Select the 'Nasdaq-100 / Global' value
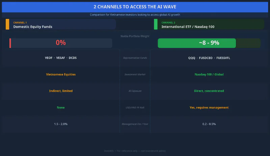 (209, 74)
